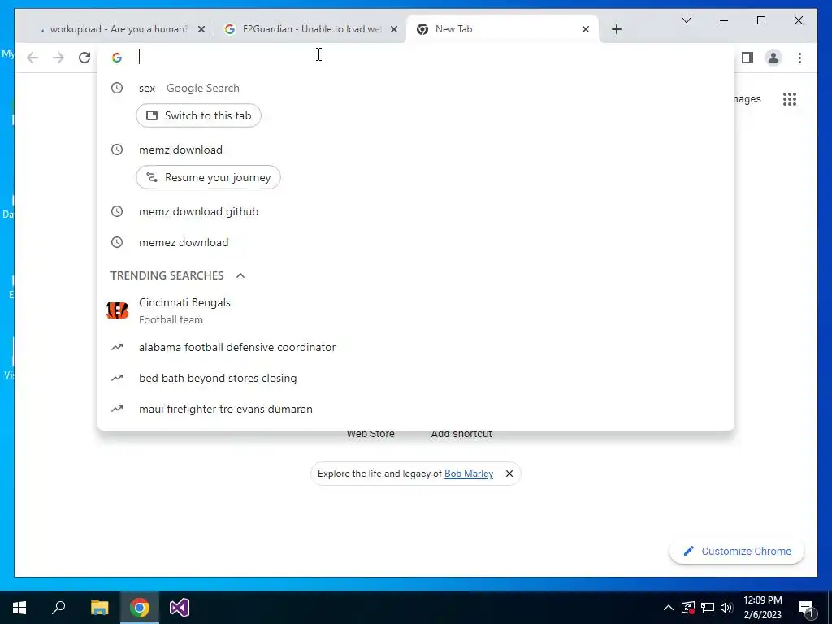This screenshot has height=624, width=832.
Task: Choose the Cincinnati Bengals trending search
Action: pos(416,311)
